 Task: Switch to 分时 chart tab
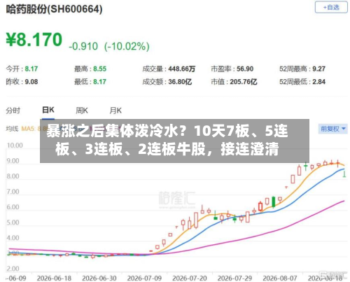point(13,111)
